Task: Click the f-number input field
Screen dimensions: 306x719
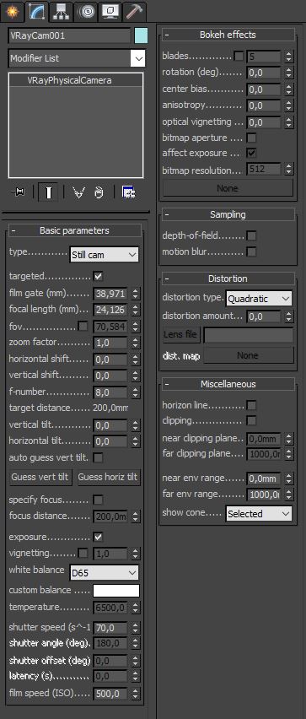Action: point(110,392)
